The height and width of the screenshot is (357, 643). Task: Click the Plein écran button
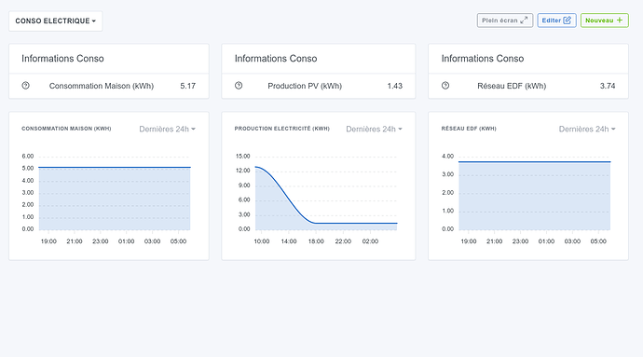[505, 21]
